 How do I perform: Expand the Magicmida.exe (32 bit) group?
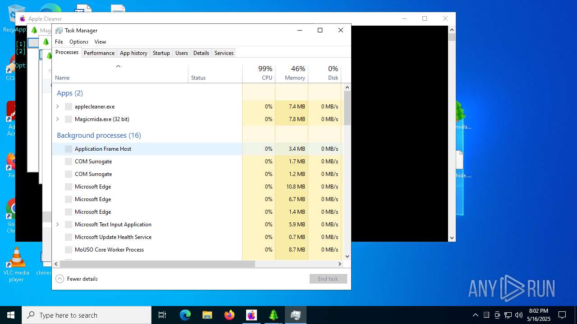pos(58,119)
